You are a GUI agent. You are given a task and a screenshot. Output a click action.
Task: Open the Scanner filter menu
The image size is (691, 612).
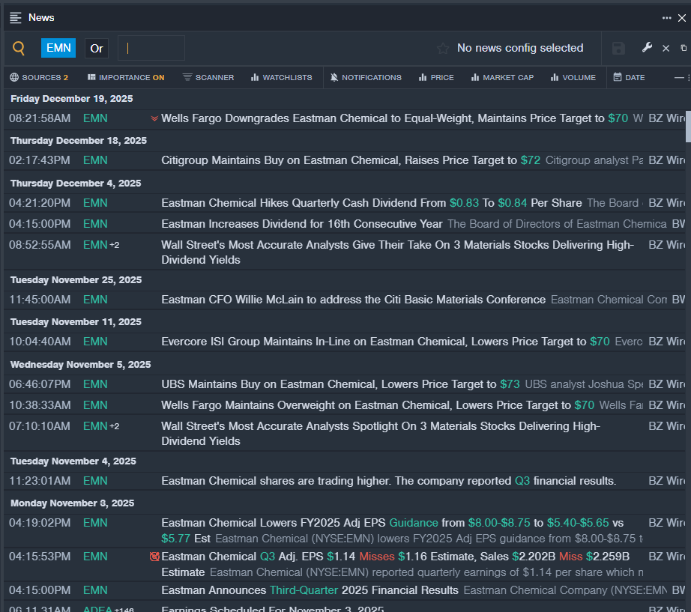(x=208, y=77)
